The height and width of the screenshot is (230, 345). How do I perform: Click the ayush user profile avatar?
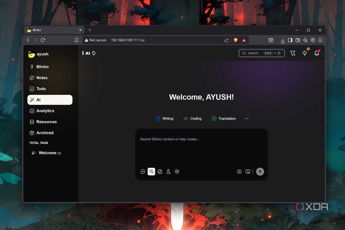tap(31, 54)
